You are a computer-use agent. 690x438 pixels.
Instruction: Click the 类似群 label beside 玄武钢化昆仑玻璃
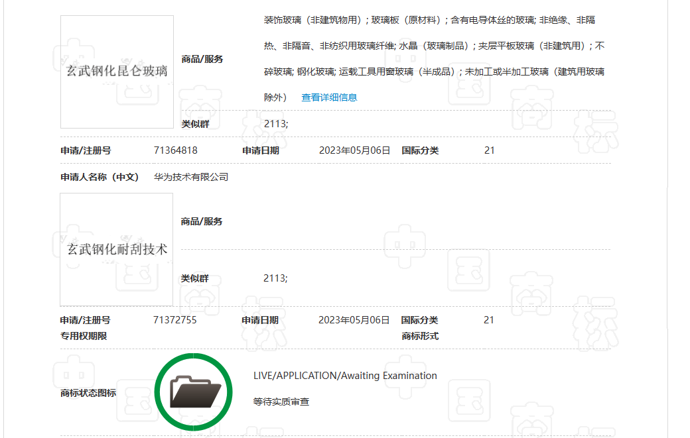coord(195,125)
